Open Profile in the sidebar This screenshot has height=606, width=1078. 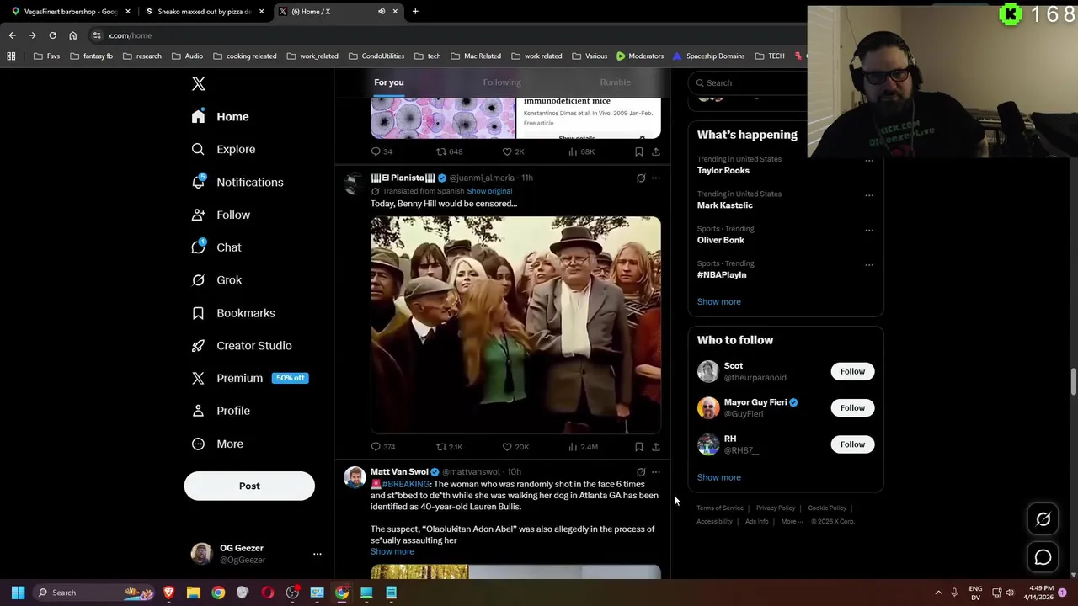[x=221, y=411]
